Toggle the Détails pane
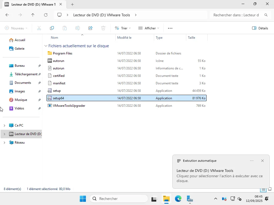Viewport: 274px width, 205px height. click(x=260, y=28)
